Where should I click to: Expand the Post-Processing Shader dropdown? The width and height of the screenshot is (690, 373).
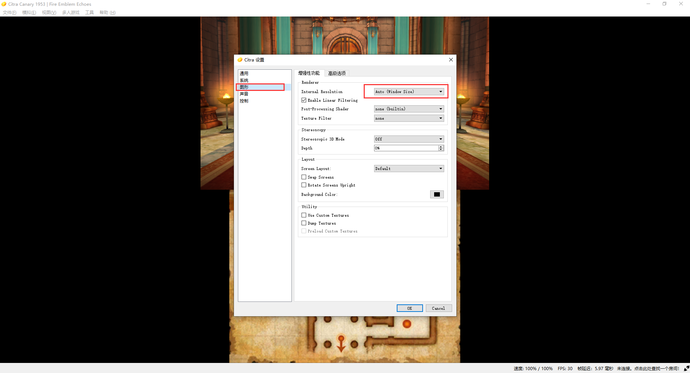409,109
